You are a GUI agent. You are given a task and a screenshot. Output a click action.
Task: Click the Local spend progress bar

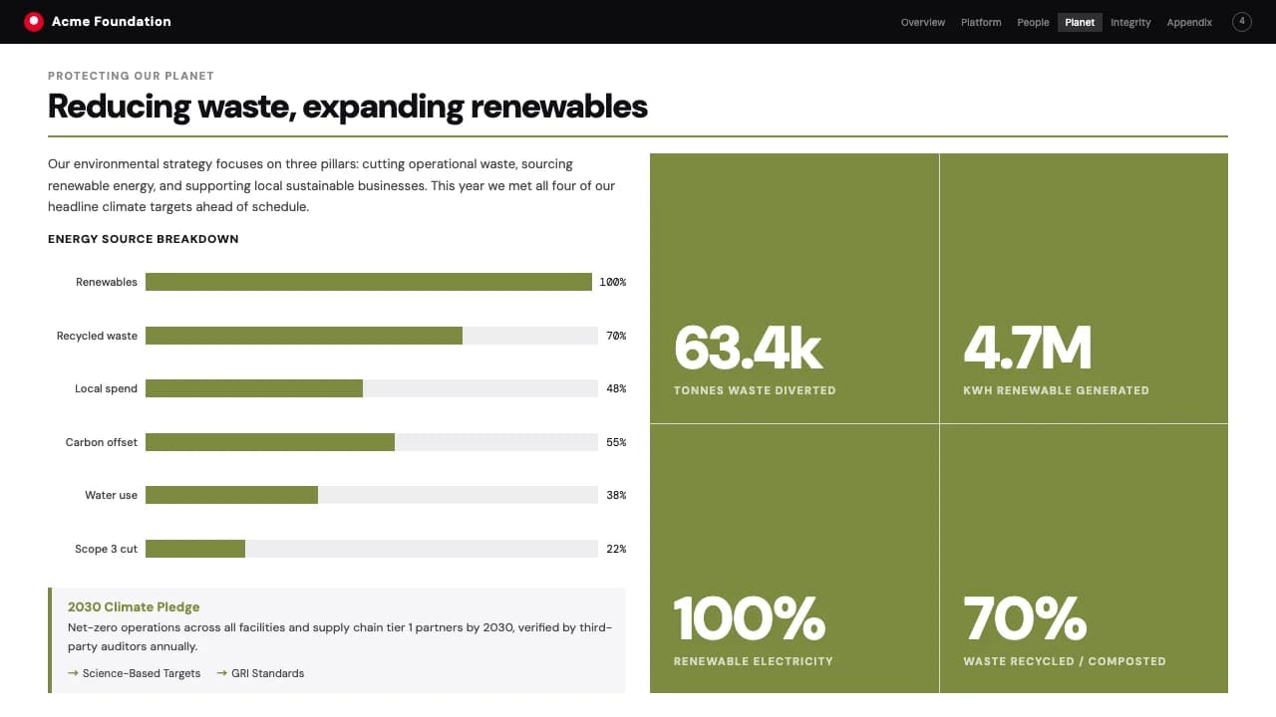371,388
